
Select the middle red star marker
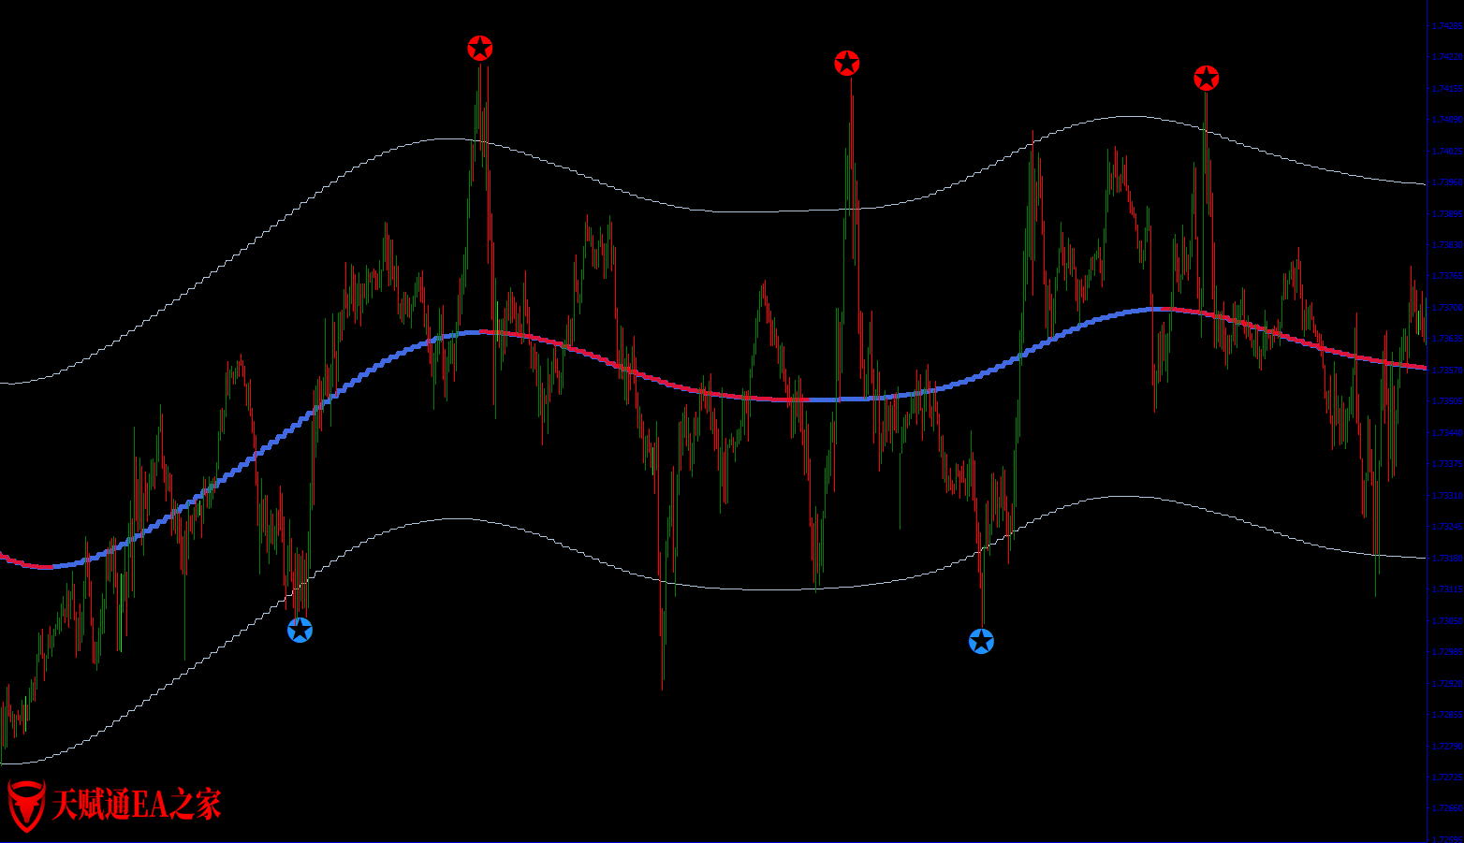[847, 64]
